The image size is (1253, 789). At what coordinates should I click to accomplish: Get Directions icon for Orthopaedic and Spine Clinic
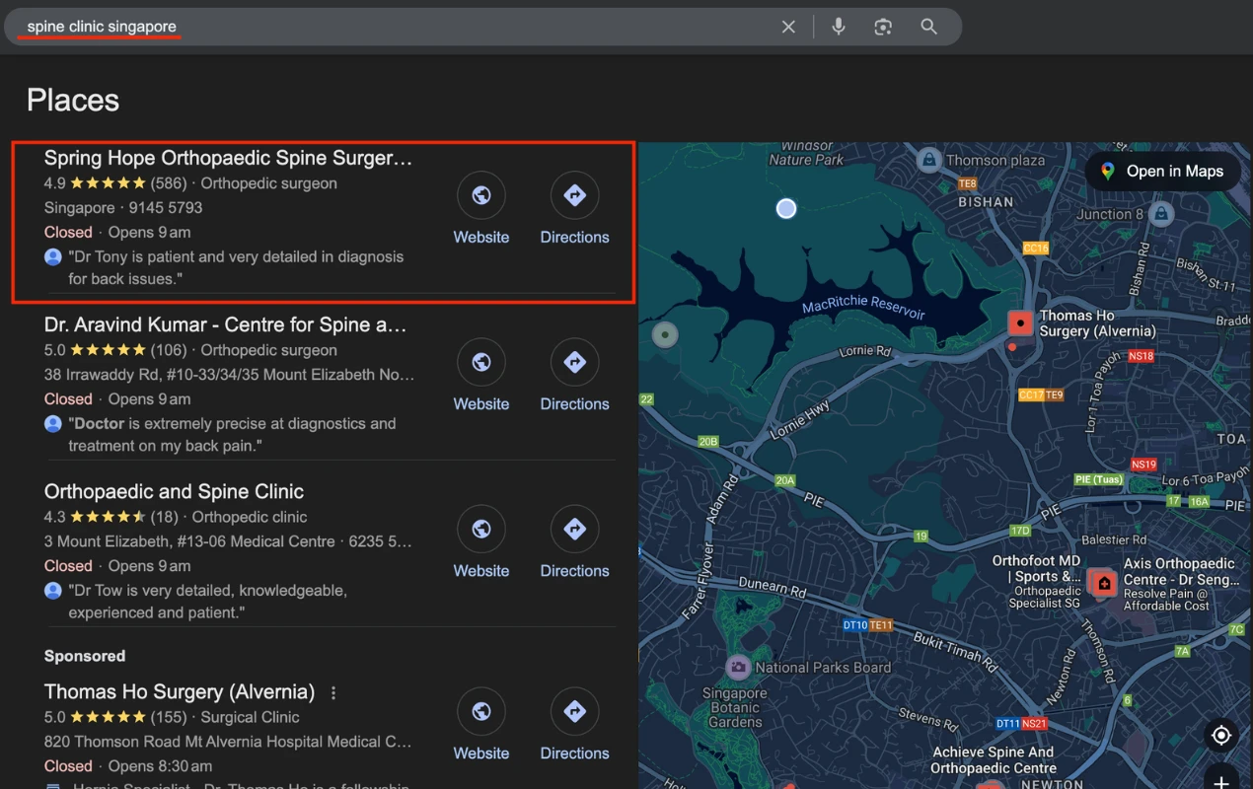coord(574,529)
